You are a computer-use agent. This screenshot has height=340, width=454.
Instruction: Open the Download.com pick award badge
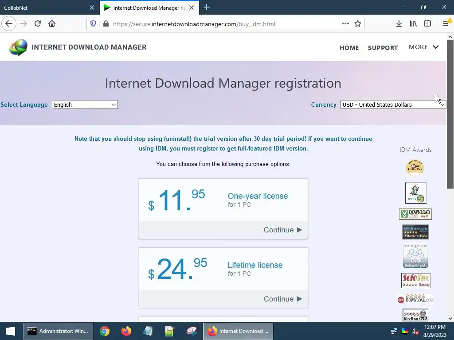tap(415, 214)
